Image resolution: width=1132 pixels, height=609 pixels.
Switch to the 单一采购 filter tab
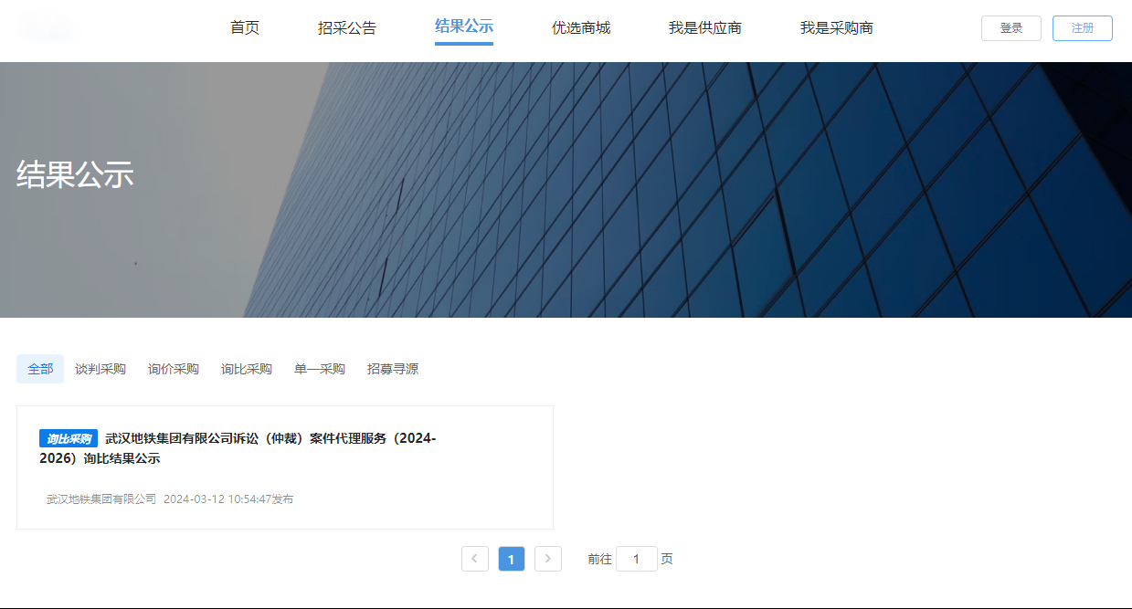[x=320, y=369]
